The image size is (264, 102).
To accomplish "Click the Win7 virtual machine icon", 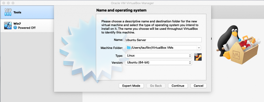I will pos(8,25).
